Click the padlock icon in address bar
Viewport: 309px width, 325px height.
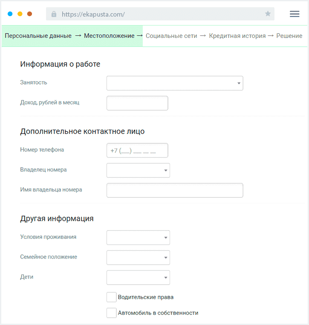(x=54, y=14)
